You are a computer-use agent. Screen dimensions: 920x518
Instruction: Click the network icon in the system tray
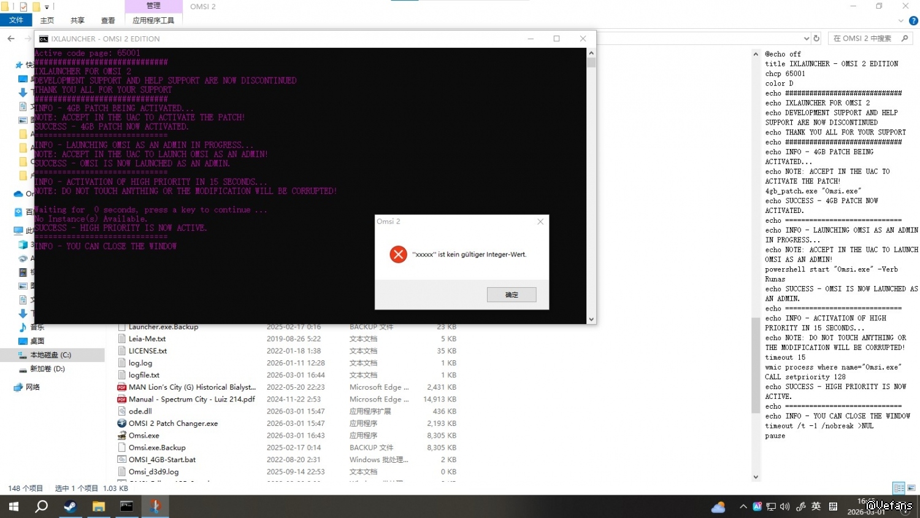pos(771,507)
